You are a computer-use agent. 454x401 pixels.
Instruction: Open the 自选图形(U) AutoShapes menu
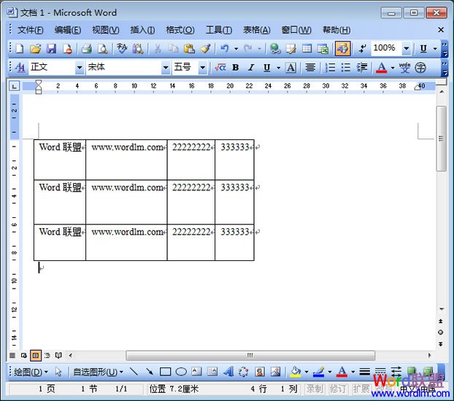(98, 372)
